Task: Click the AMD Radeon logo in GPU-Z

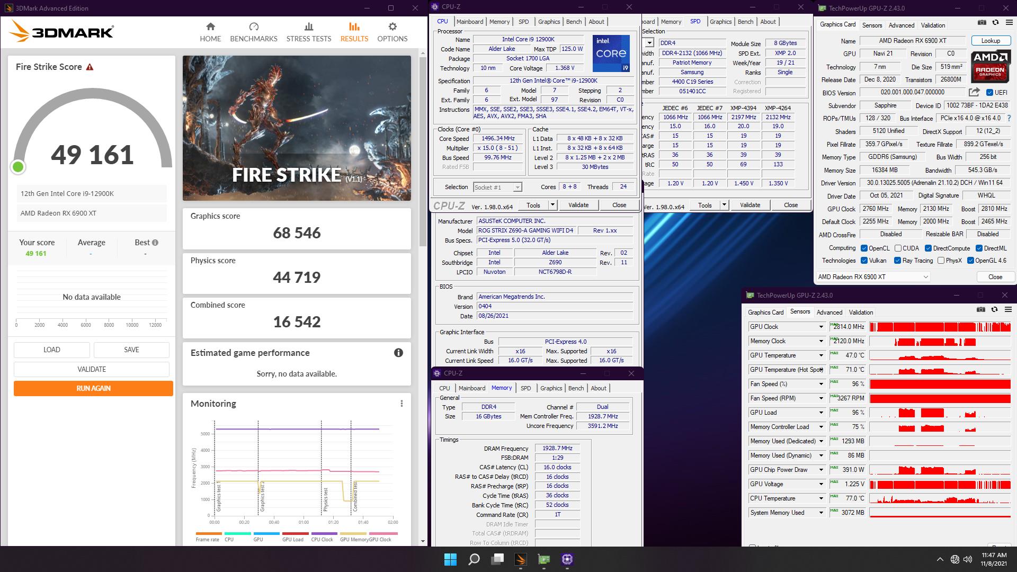Action: 991,67
